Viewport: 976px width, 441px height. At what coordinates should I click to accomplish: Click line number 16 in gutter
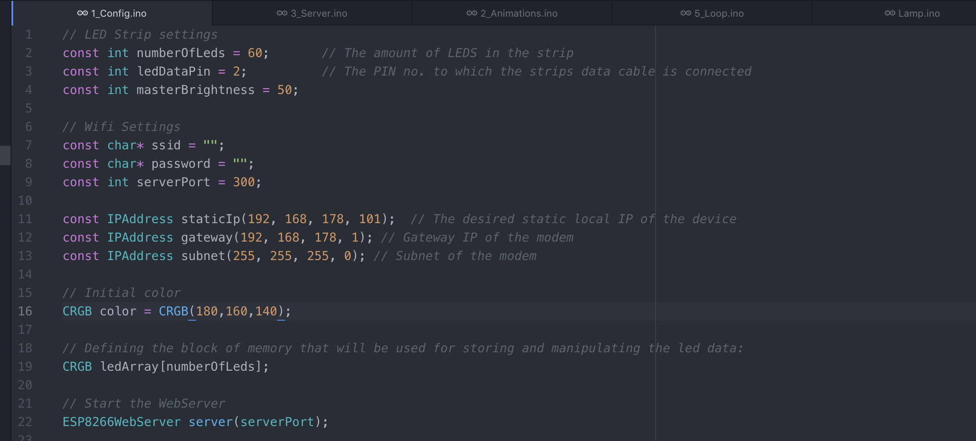pos(25,311)
